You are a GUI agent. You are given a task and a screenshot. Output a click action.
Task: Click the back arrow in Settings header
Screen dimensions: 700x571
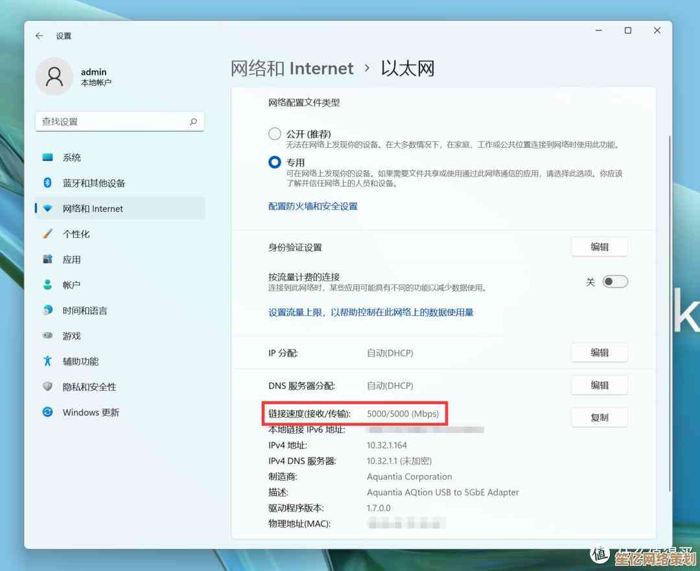pyautogui.click(x=40, y=36)
